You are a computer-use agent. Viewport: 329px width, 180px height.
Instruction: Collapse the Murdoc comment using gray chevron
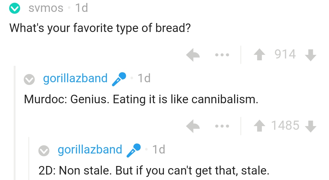point(29,79)
